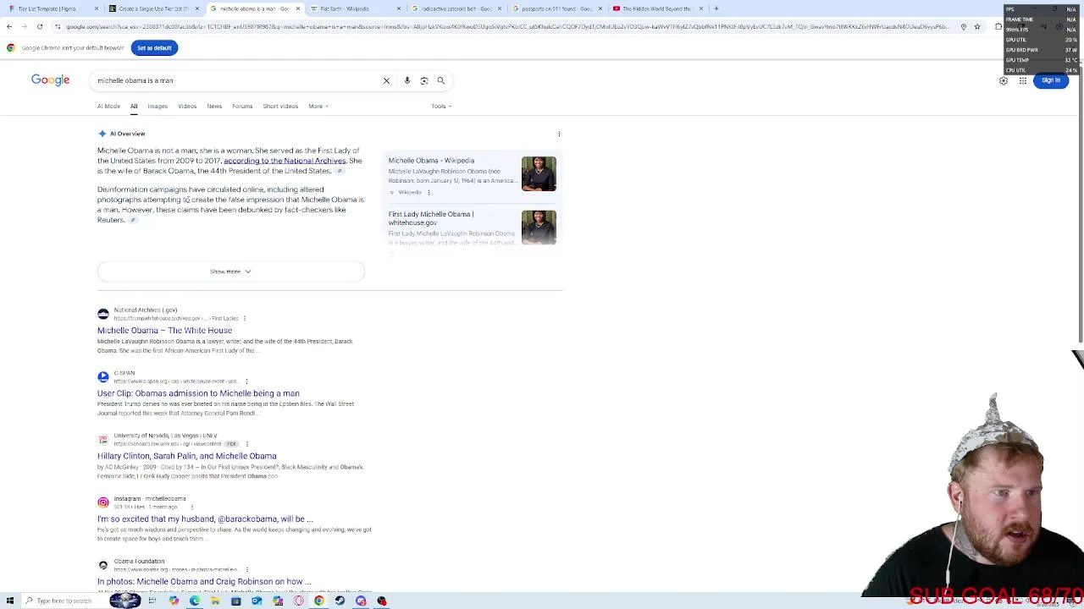Image resolution: width=1084 pixels, height=609 pixels.
Task: Start voice search with microphone icon
Action: point(407,80)
